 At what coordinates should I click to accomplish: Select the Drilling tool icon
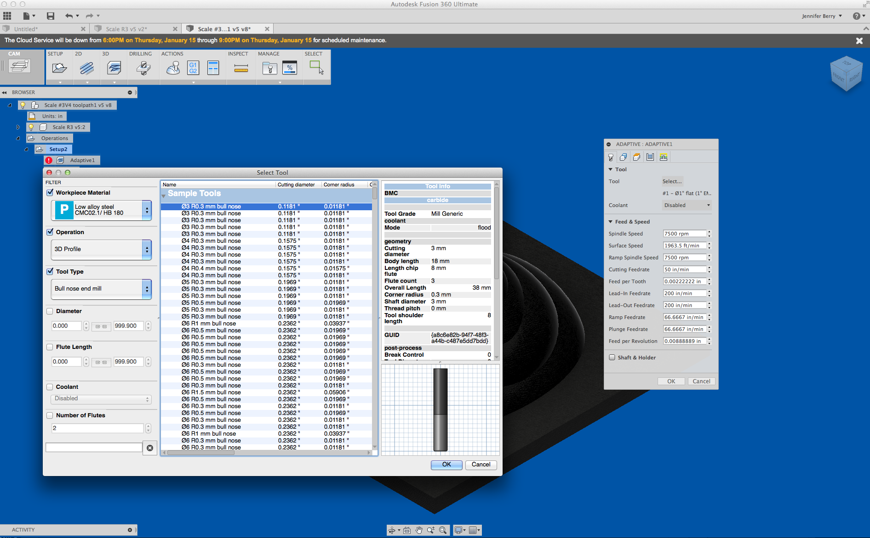143,68
